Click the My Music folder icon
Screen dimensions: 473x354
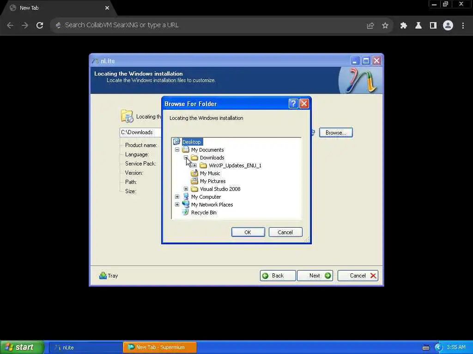[194, 173]
